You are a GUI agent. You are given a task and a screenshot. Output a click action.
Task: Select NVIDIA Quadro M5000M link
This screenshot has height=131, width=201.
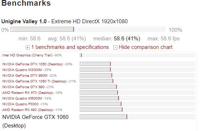pyautogui.click(x=22, y=99)
